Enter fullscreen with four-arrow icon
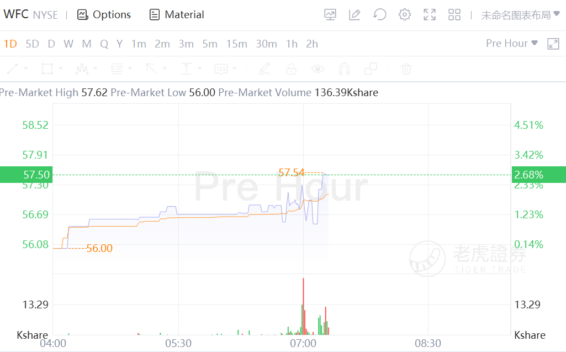Image resolution: width=566 pixels, height=352 pixels. tap(430, 15)
